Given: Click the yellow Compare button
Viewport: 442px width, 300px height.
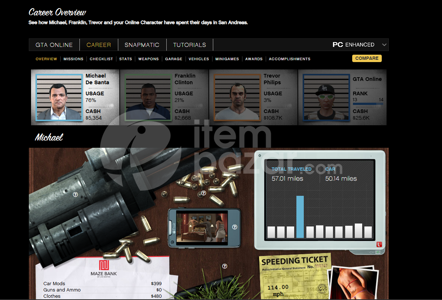Looking at the screenshot, I should coord(367,58).
